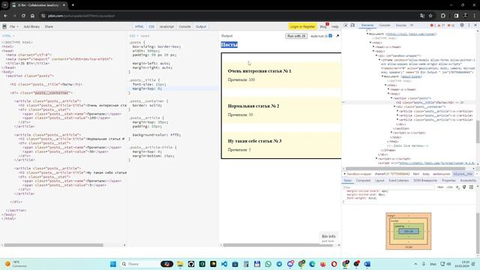Screen dimensions: 480x270
Task: Click the Run with JS button
Action: pyautogui.click(x=296, y=36)
